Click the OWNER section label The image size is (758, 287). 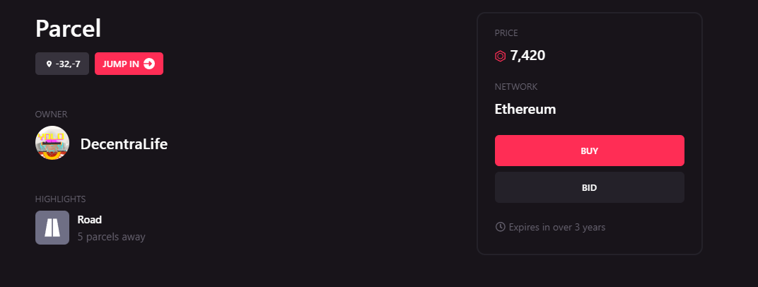[x=51, y=115]
